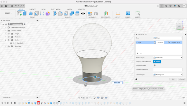187x106 pixels.
Task: Add a new selection set with plus
Action: (138, 53)
